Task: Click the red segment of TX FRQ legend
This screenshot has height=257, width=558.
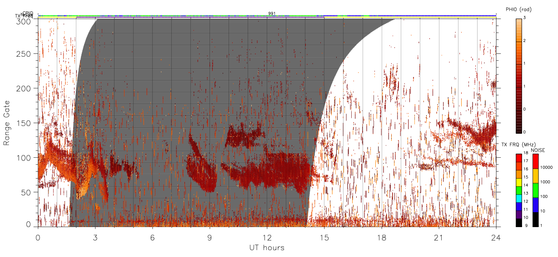Action: click(518, 158)
